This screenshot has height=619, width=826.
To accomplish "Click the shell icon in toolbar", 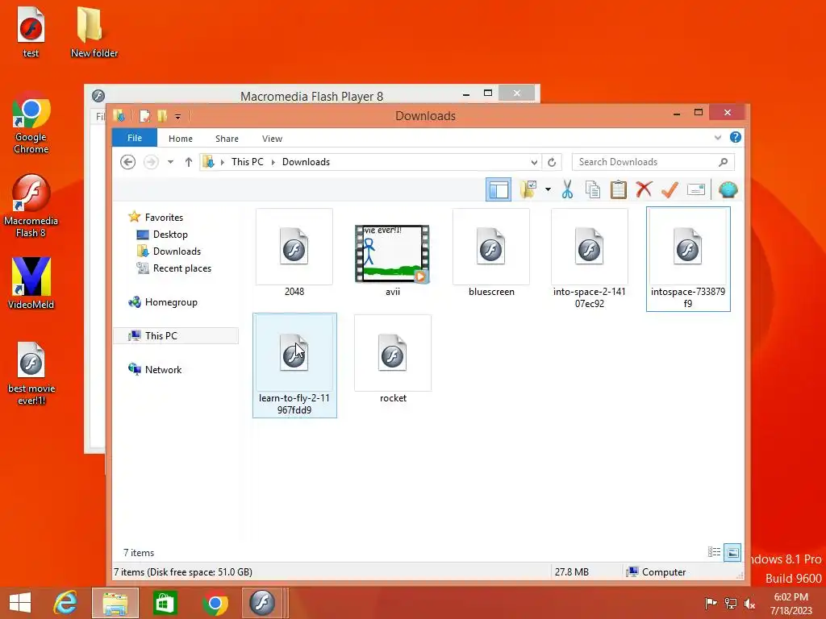I will (728, 189).
